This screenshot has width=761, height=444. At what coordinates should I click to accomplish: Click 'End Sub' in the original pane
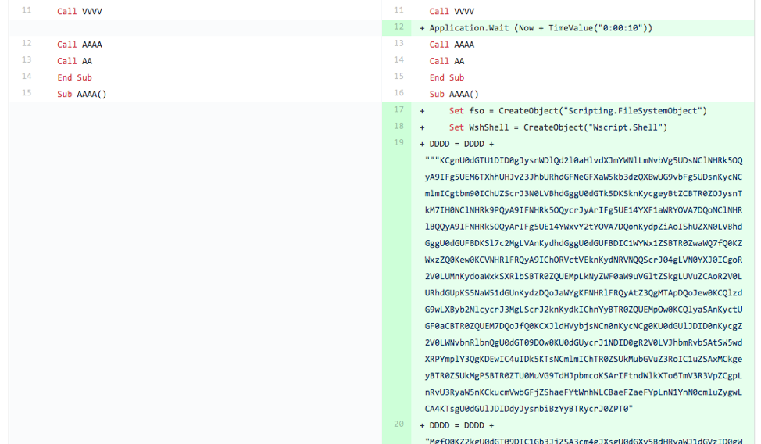coord(74,77)
